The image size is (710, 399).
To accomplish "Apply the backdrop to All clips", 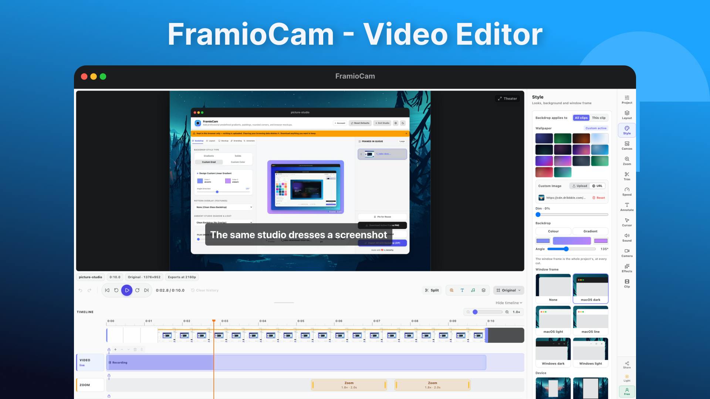I will pyautogui.click(x=581, y=118).
